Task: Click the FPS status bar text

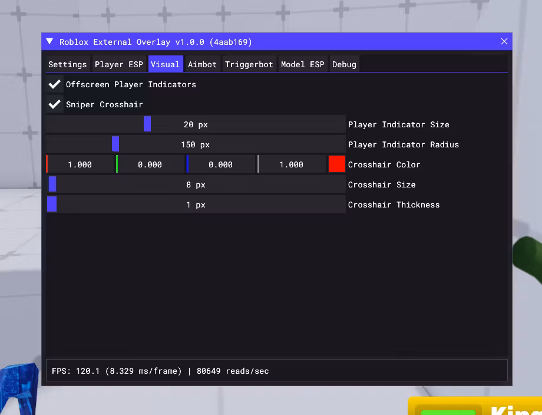Action: coord(160,371)
